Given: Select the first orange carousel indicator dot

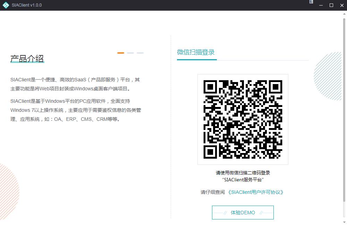Looking at the screenshot, I should click(x=121, y=53).
